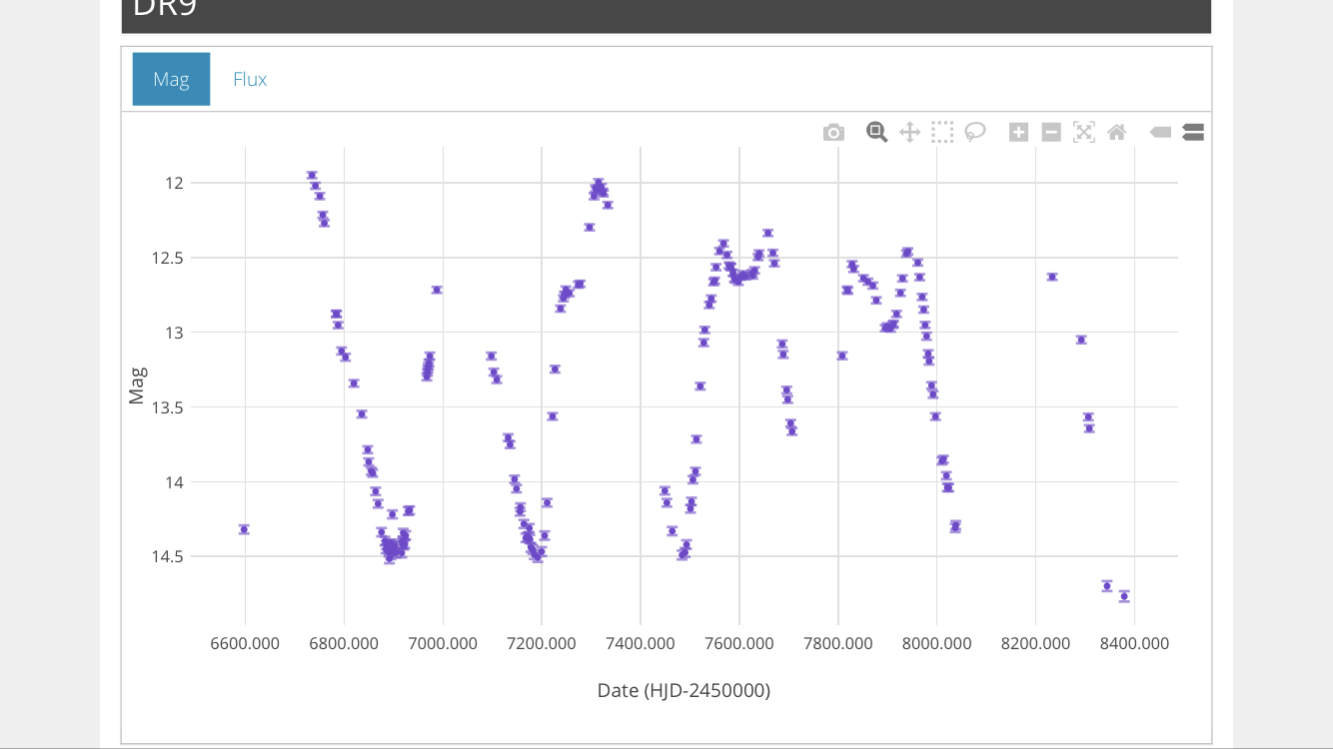
Task: Switch to the Flux tab
Action: (250, 79)
